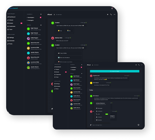The height and width of the screenshot is (140, 155).
Task: Open Emails in the larger back window sidebar
Action: tap(11, 23)
